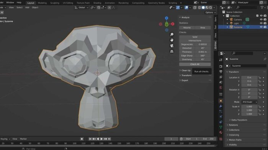Image resolution: width=268 pixels, height=150 pixels.
Task: Disable Suzanne in renders camera icon
Action: [265, 27]
